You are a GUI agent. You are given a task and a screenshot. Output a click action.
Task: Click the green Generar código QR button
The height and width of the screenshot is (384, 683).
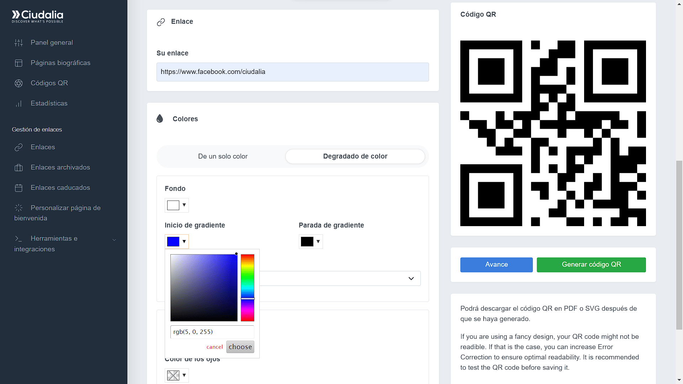click(591, 265)
